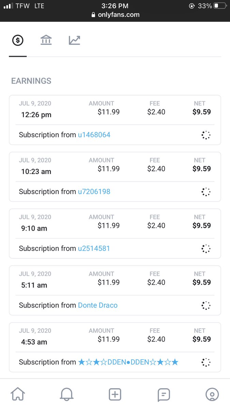Tap the new post plus icon
Screen dimensions: 230x410
point(115,395)
